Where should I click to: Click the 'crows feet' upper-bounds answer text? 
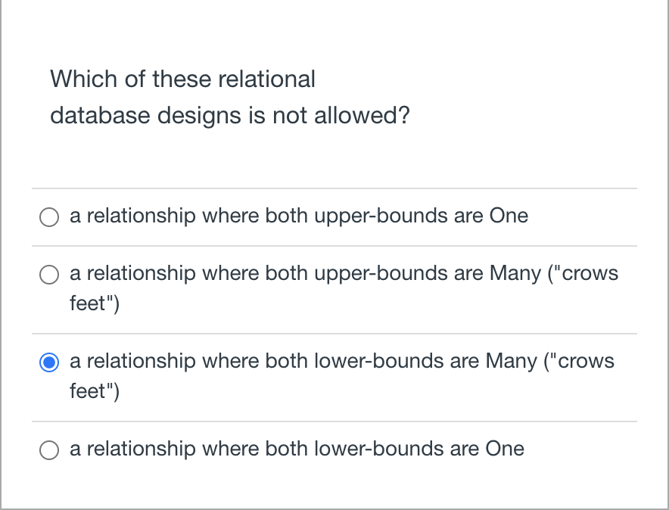(x=344, y=274)
